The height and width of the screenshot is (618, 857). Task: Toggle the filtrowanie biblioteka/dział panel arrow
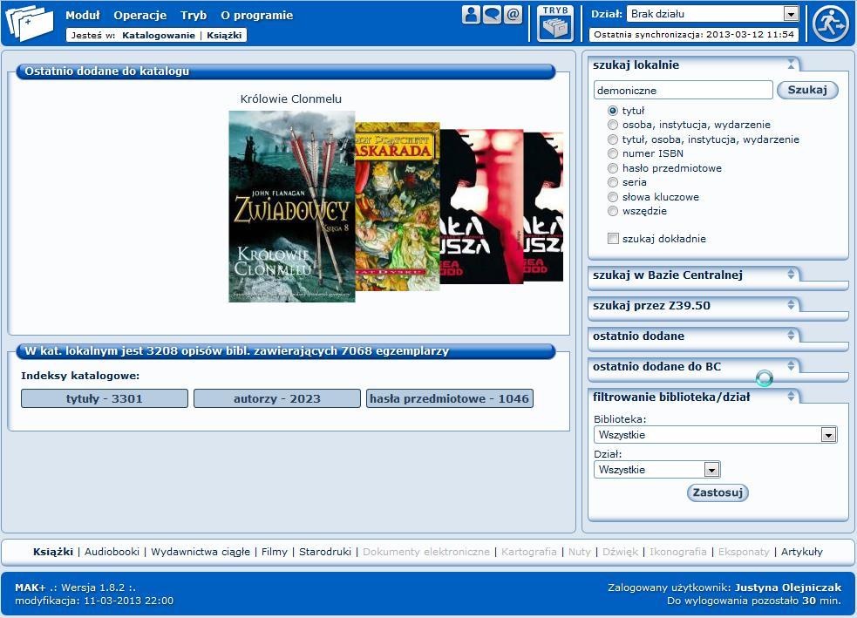(x=791, y=397)
